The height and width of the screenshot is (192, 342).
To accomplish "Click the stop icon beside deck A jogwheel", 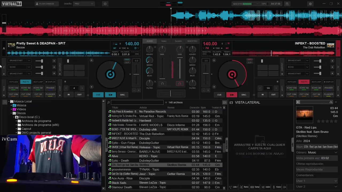I will (92, 87).
